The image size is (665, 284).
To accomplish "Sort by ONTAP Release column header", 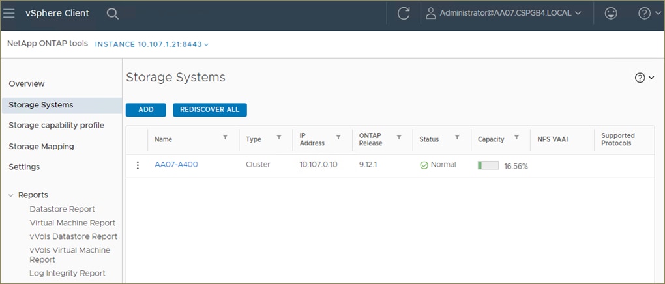I will (371, 139).
